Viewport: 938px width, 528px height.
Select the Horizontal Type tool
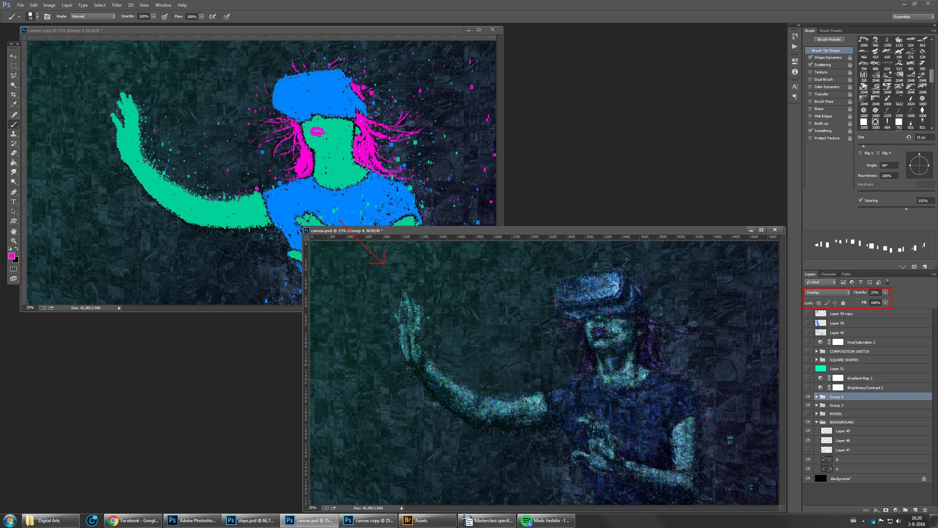(14, 202)
